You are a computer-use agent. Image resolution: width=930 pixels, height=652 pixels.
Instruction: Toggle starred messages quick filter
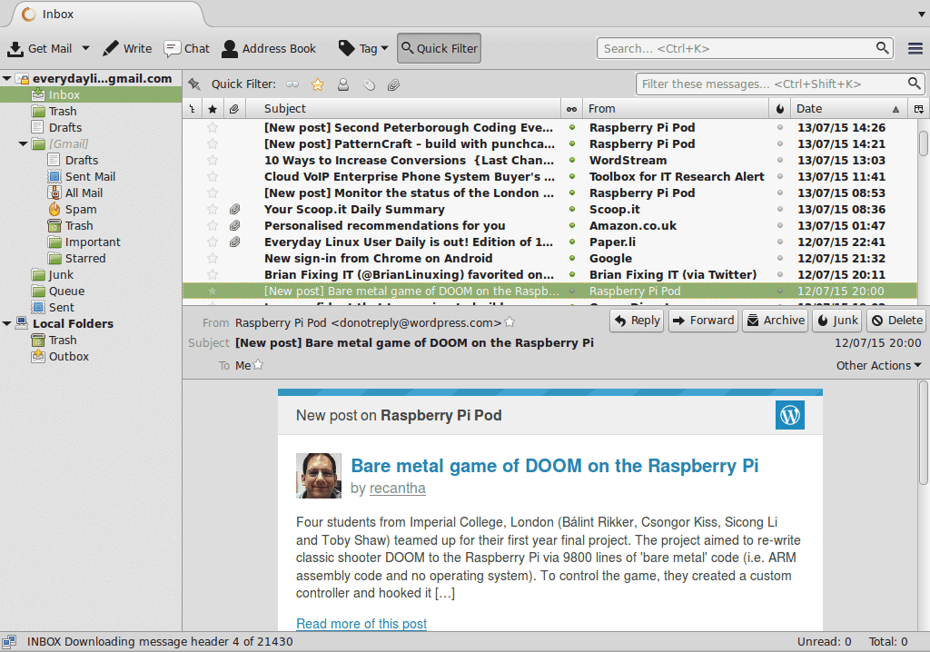pyautogui.click(x=318, y=84)
